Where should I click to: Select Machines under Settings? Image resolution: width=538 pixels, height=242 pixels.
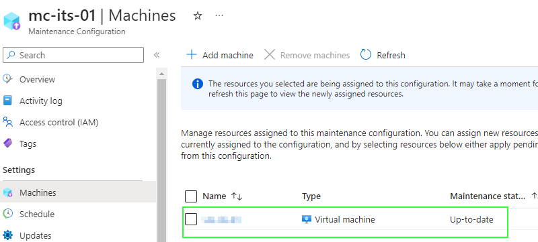coord(78,192)
